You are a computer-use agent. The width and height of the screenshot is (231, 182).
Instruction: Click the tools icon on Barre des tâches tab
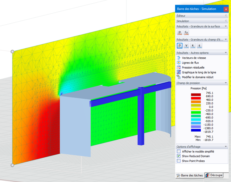tap(178, 175)
